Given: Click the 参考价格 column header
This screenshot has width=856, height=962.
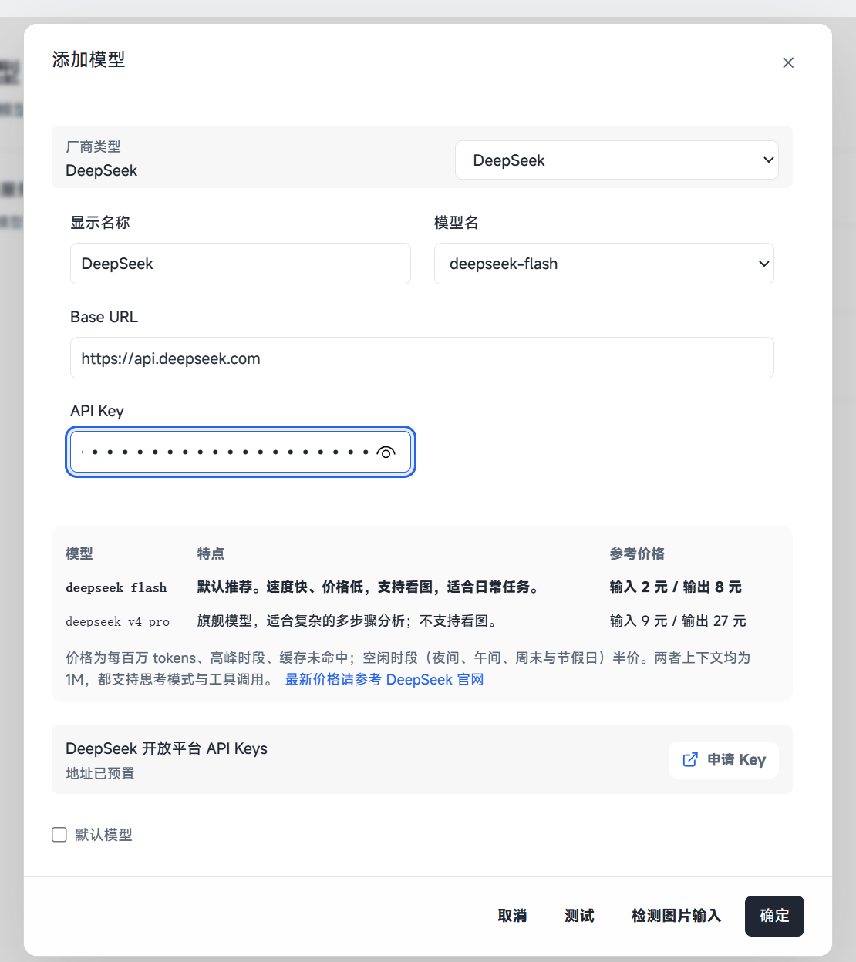Looking at the screenshot, I should tap(637, 553).
